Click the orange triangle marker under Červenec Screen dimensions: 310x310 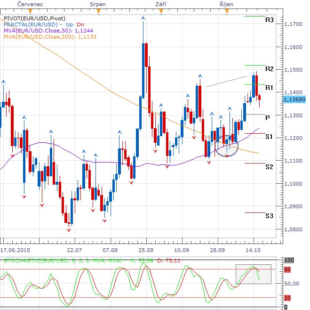(31, 10)
